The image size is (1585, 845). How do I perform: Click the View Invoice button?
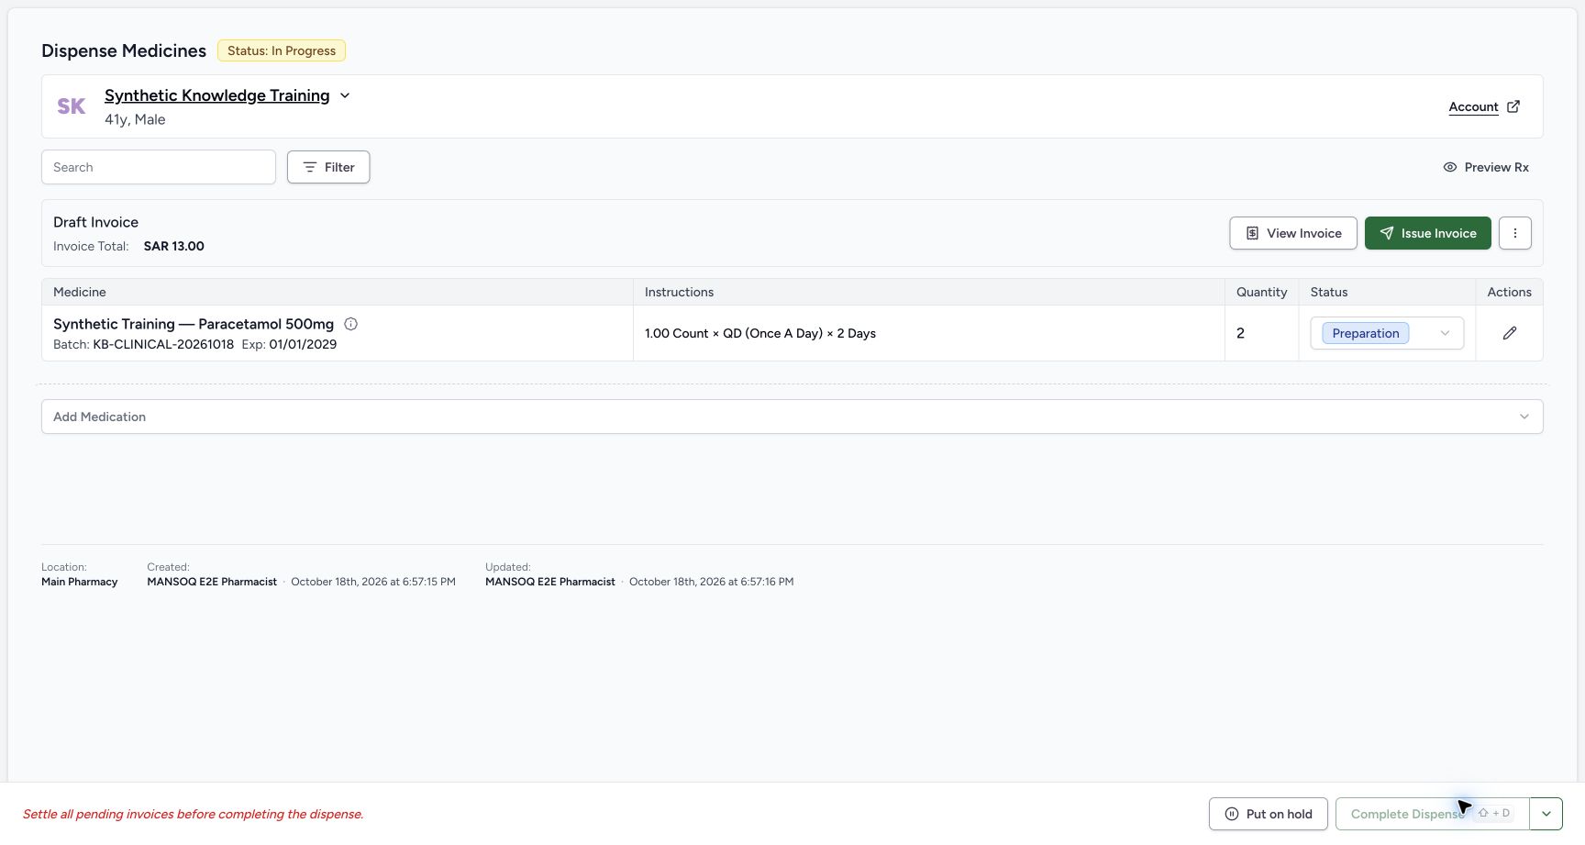pos(1293,233)
